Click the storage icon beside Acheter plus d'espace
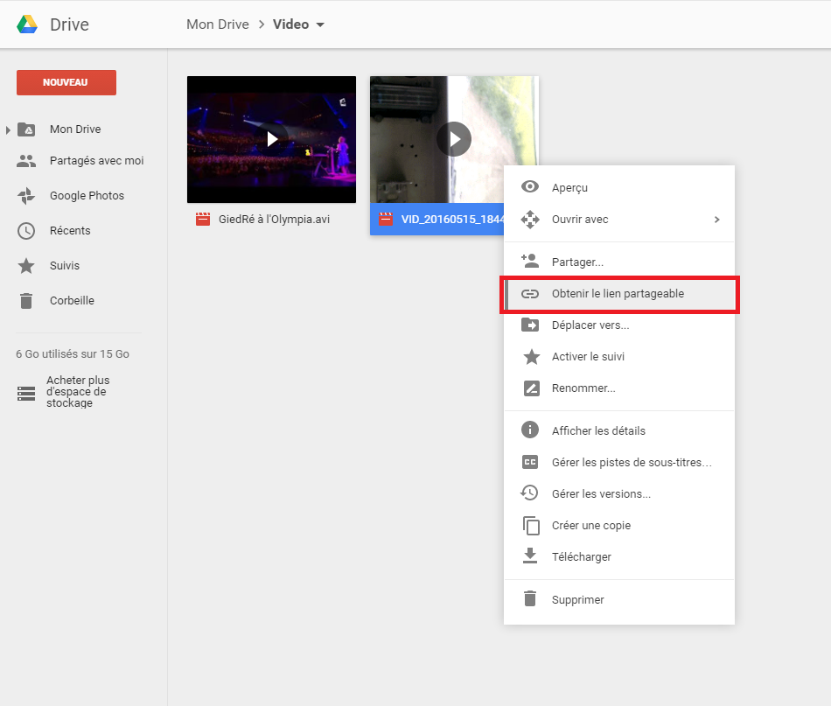Viewport: 831px width, 706px height. tap(26, 393)
